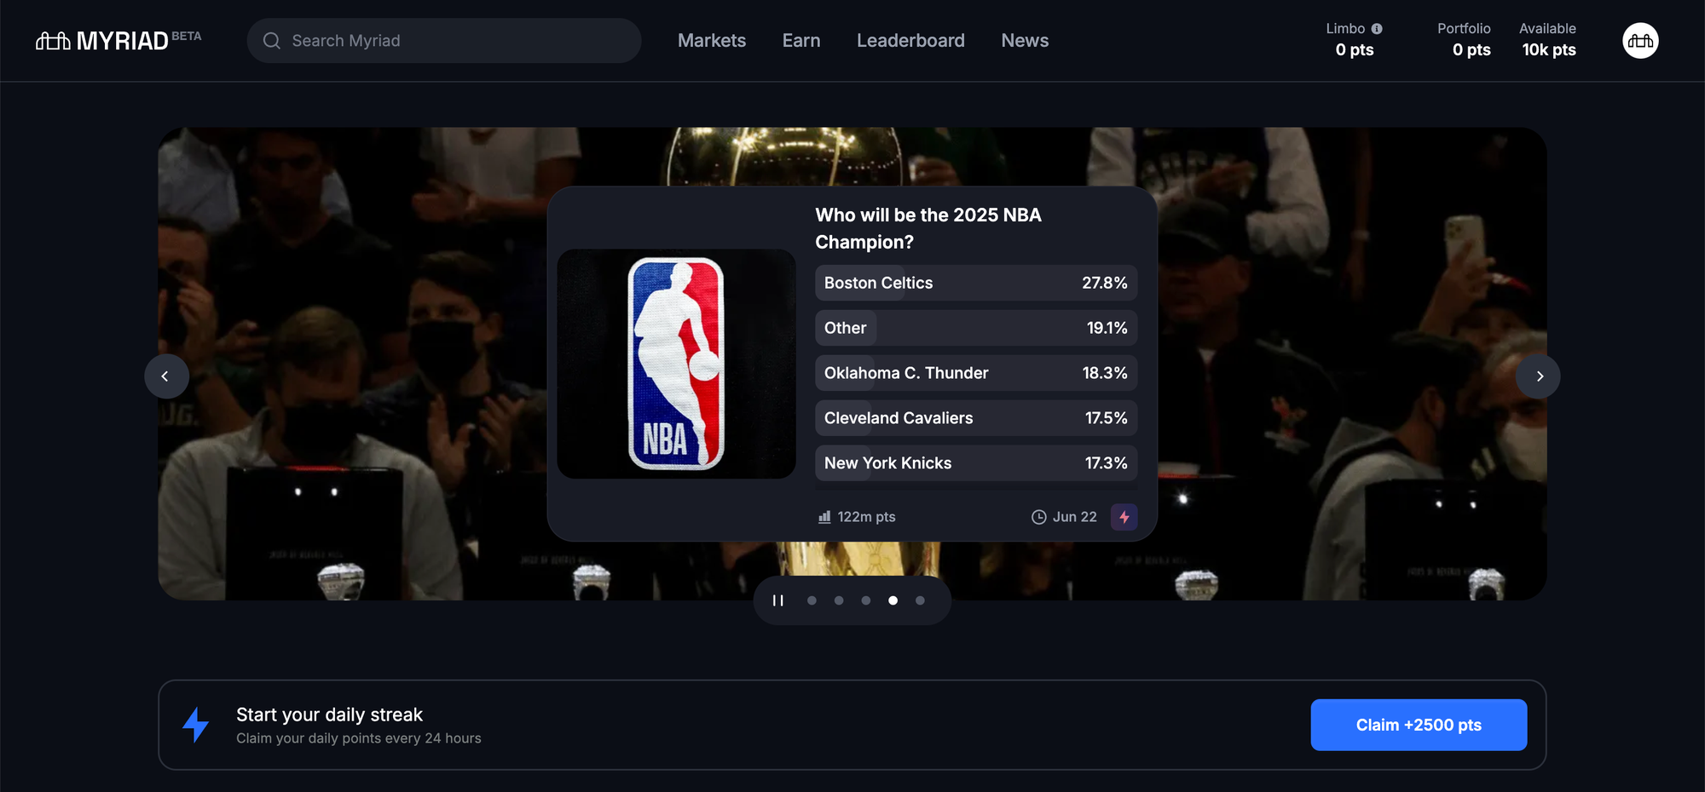Open the News page
Viewport: 1705px width, 792px height.
(x=1025, y=41)
